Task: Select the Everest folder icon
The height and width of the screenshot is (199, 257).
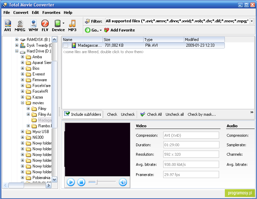Action: pos(28,74)
